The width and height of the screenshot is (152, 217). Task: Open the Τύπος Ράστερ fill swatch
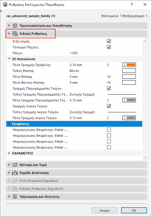point(129,71)
